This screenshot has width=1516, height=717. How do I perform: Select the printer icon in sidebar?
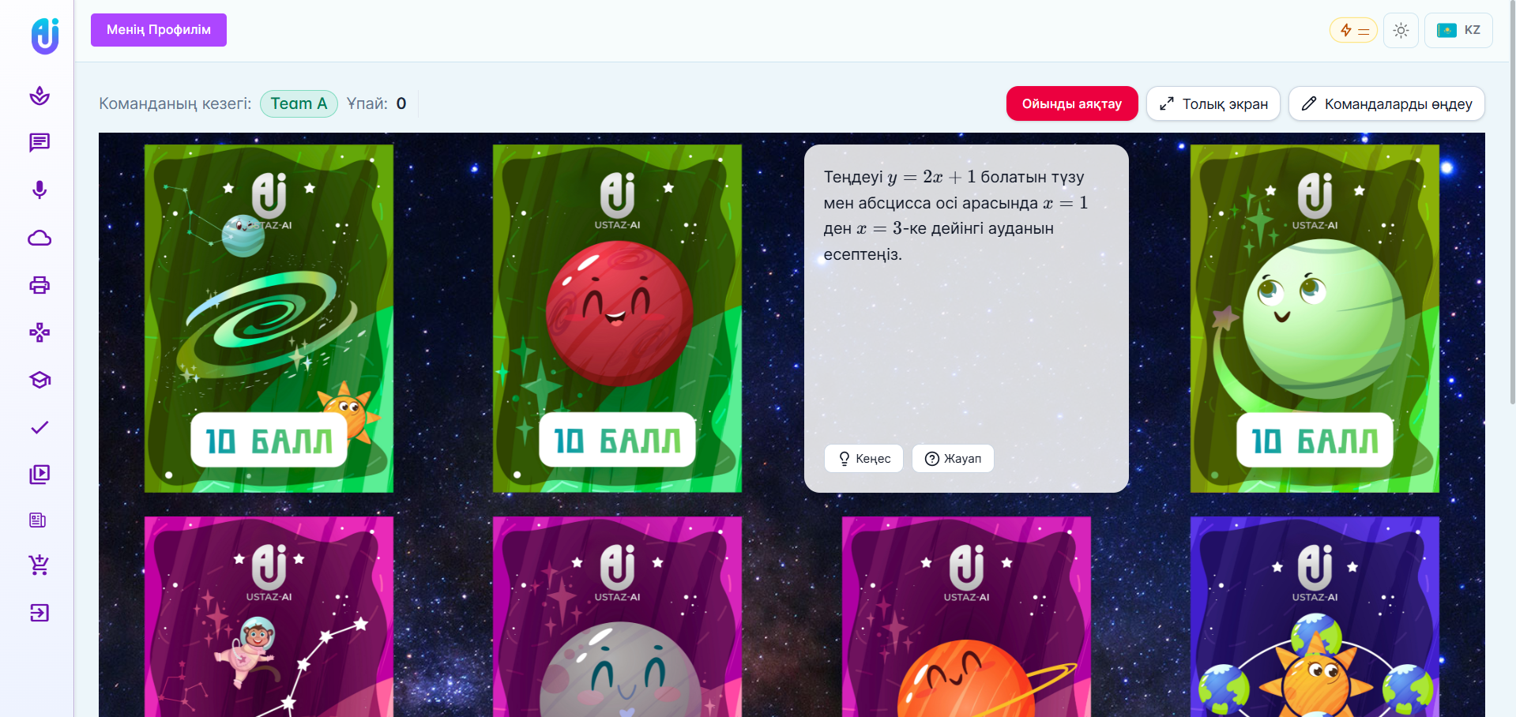[x=39, y=285]
